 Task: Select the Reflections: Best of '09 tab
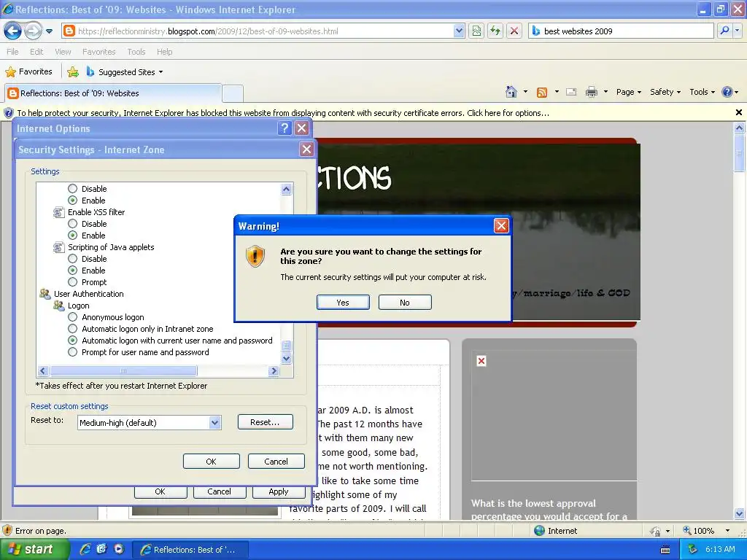[x=113, y=93]
